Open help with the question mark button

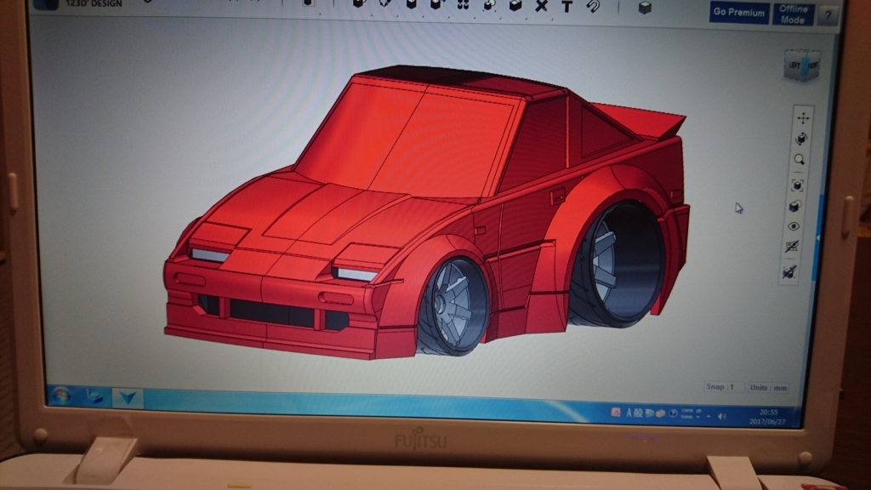coord(828,15)
